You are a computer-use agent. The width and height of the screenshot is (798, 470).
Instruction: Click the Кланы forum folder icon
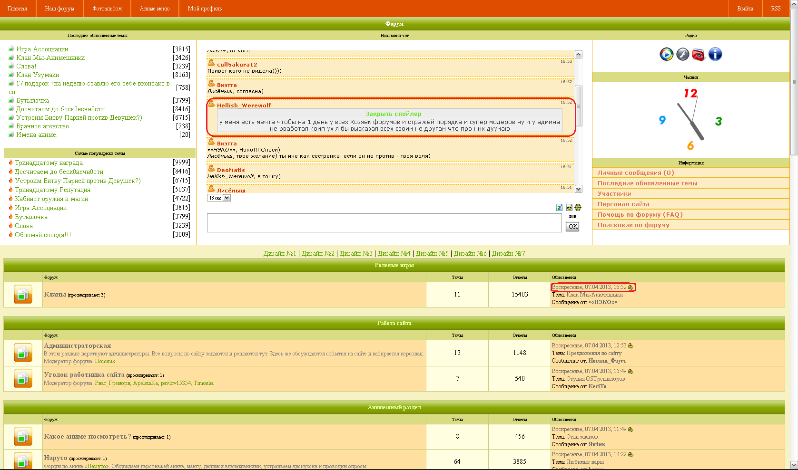tap(23, 295)
